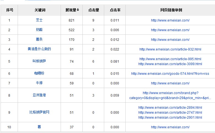Visit the article-3099.html URL link

pyautogui.click(x=170, y=64)
